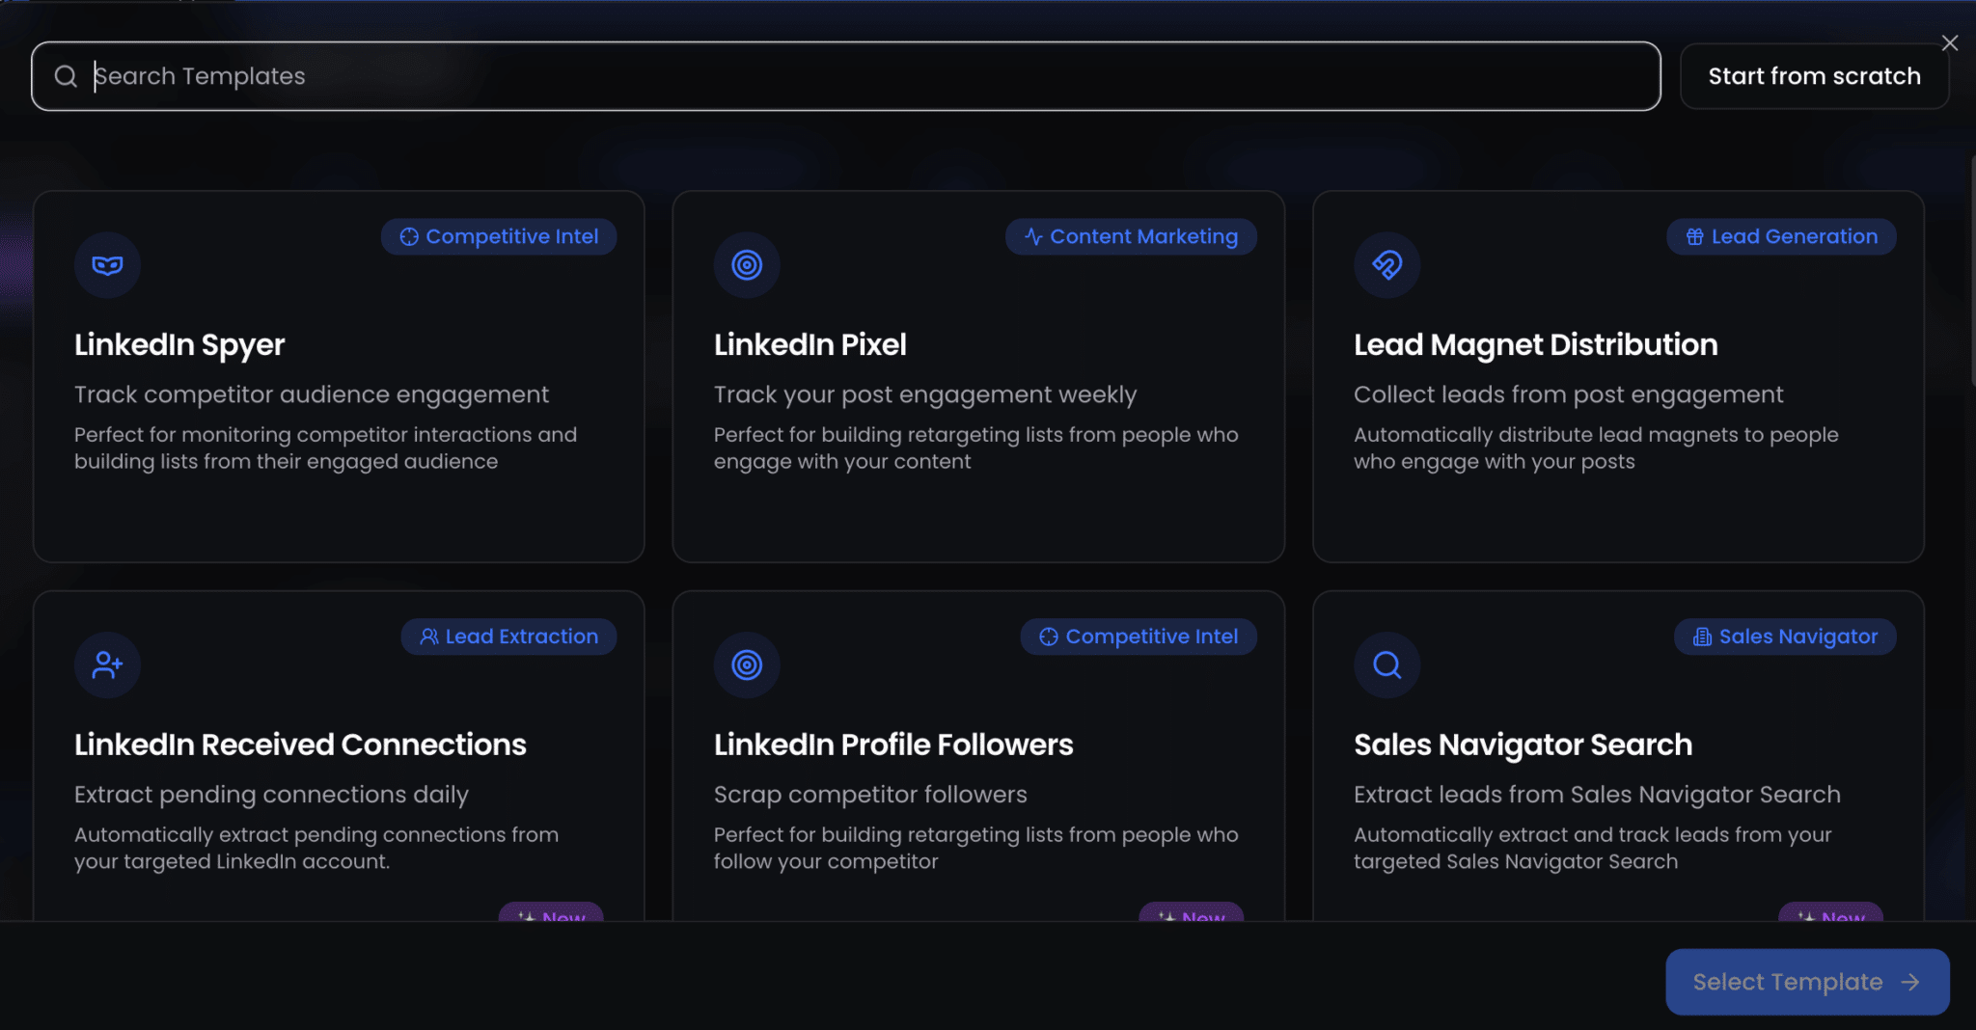The width and height of the screenshot is (1976, 1030).
Task: Click the Competitive Intel tag on LinkedIn Spyer
Action: coord(499,236)
